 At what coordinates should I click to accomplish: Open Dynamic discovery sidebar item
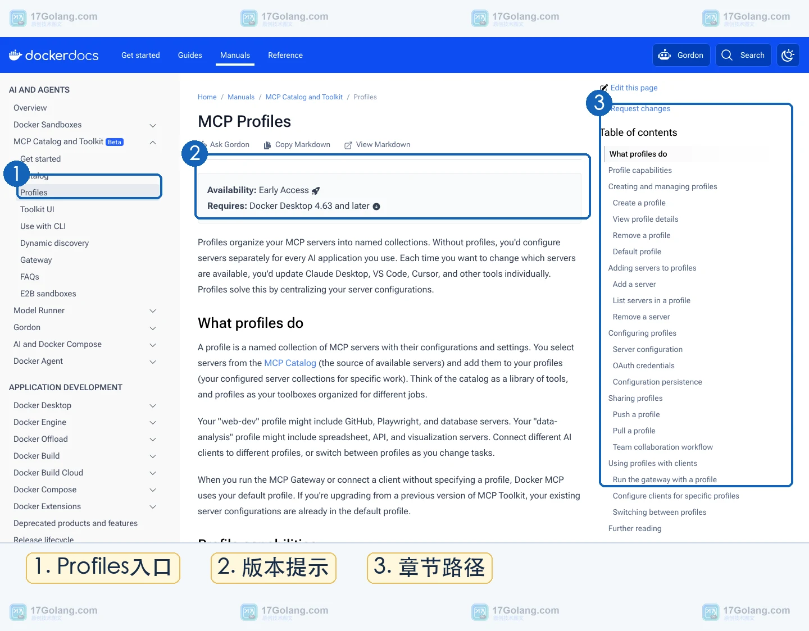pyautogui.click(x=54, y=243)
